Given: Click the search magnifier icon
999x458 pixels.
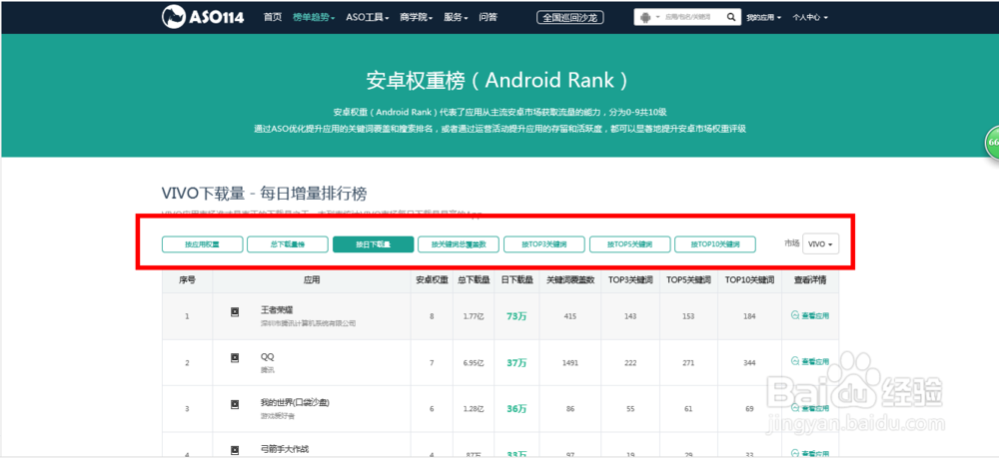Looking at the screenshot, I should click(731, 17).
